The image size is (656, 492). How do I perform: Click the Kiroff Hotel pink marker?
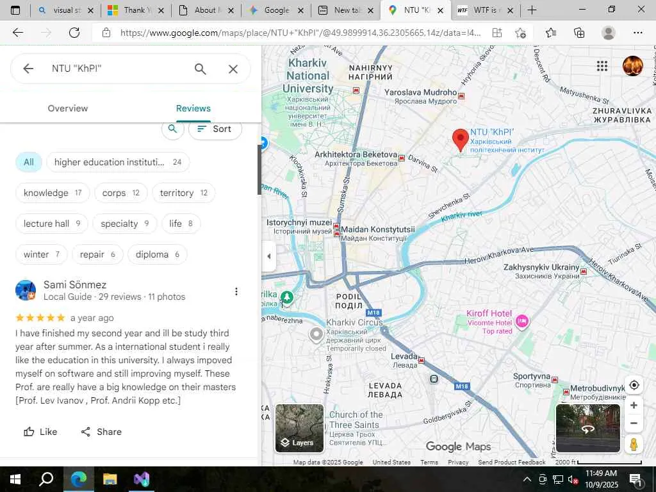pyautogui.click(x=521, y=322)
